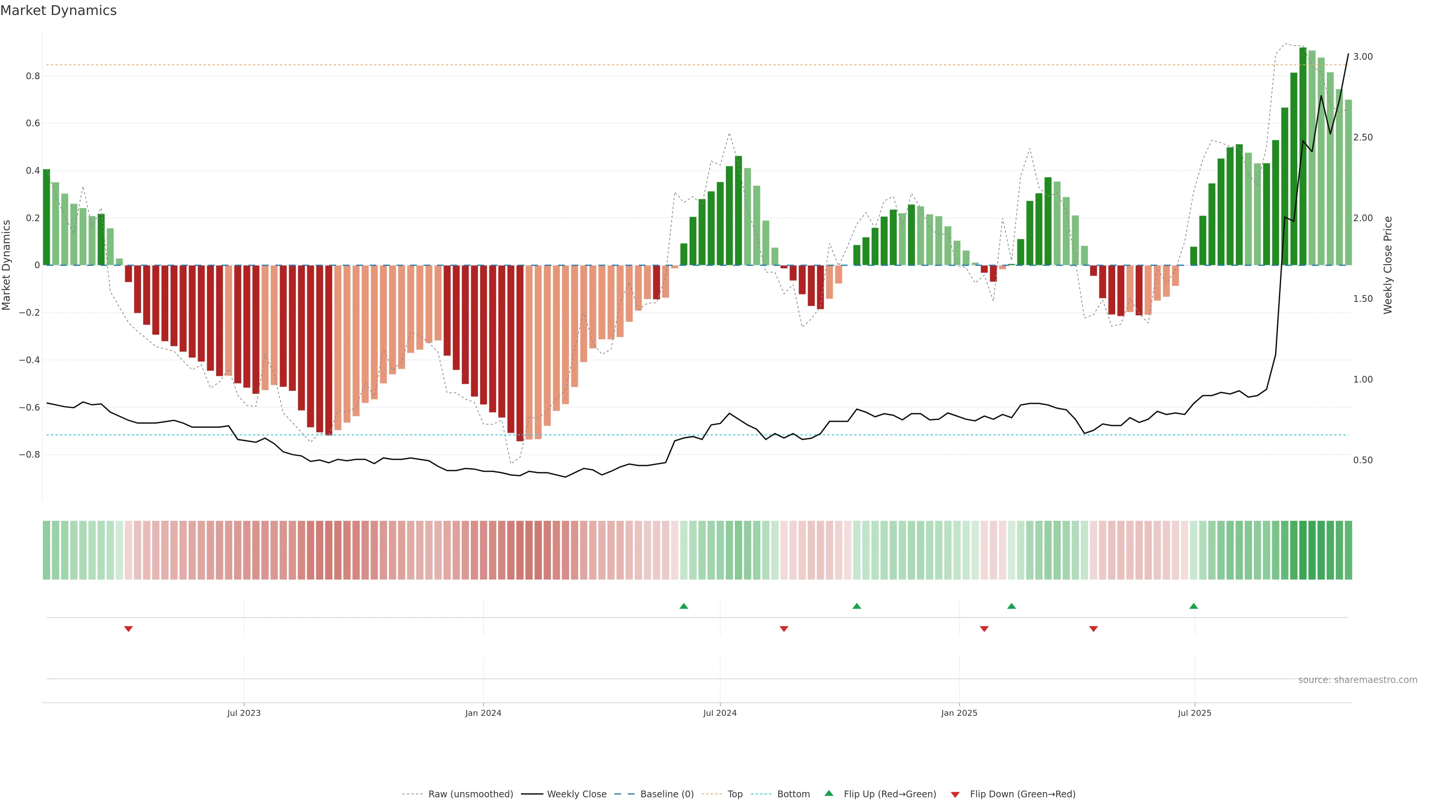Click the Market Dynamics chart title

tap(59, 10)
